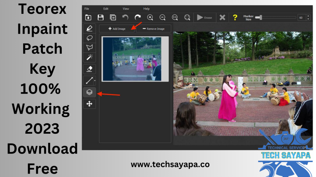Screen dimensions: 316x177
Task: Fit image to window
Action: point(187,18)
